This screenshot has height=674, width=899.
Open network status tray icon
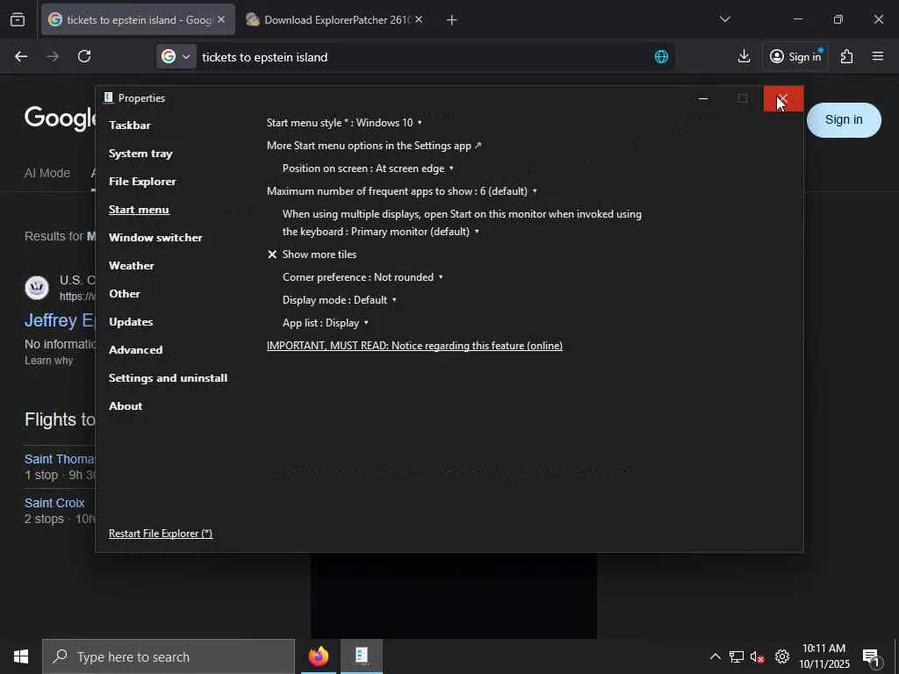[x=737, y=656]
